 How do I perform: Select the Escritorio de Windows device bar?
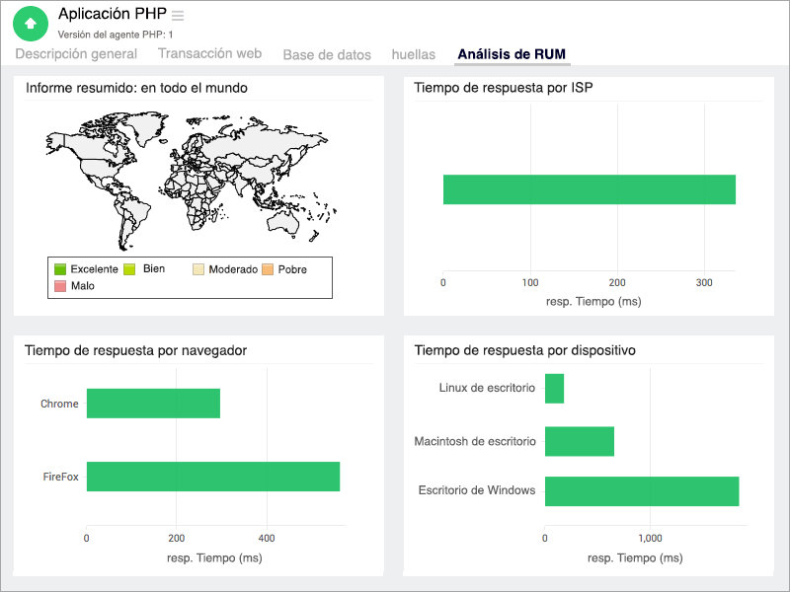tap(642, 490)
